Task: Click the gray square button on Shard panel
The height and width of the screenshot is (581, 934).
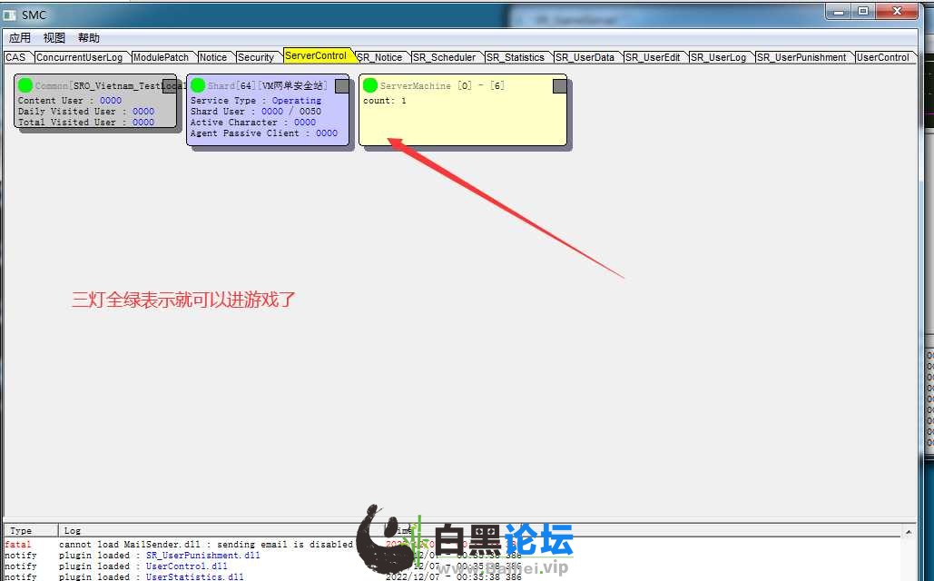Action: point(342,86)
